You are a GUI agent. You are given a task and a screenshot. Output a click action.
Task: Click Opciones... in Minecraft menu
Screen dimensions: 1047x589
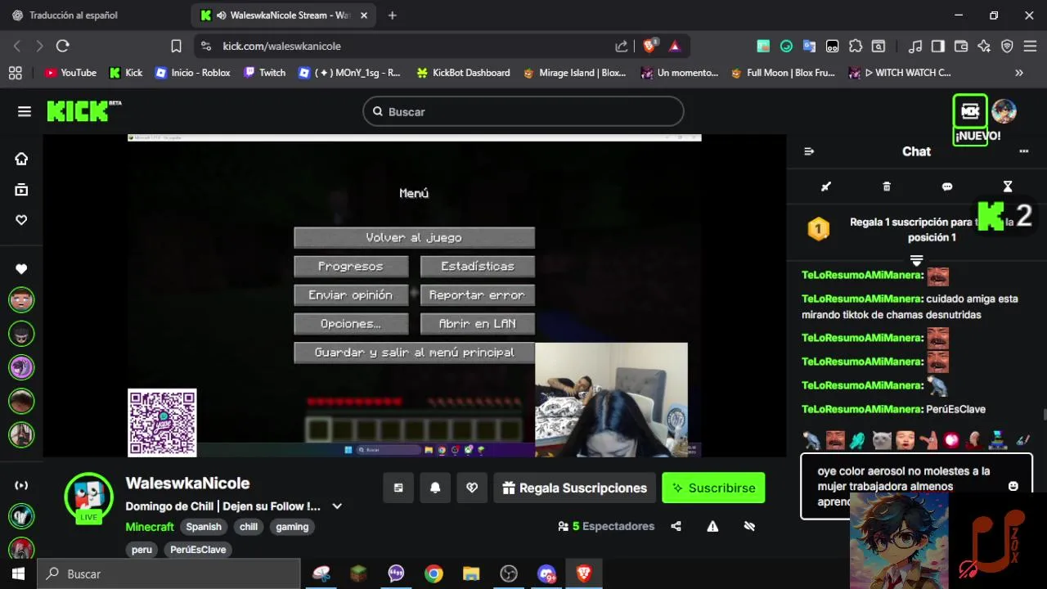coord(351,323)
